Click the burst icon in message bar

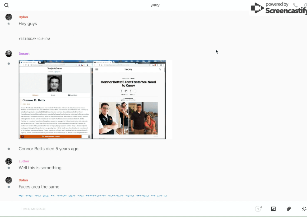(304, 209)
